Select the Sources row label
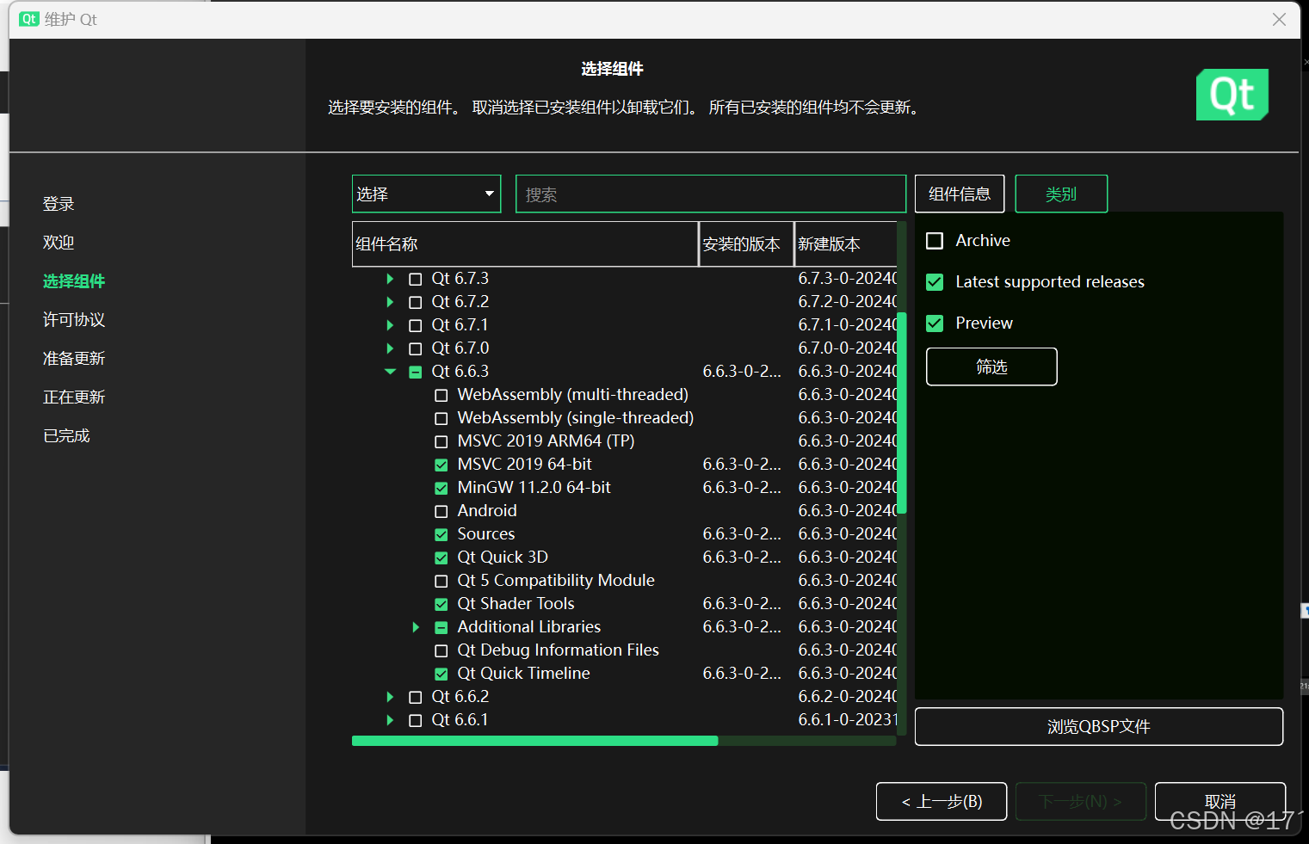 click(x=486, y=534)
